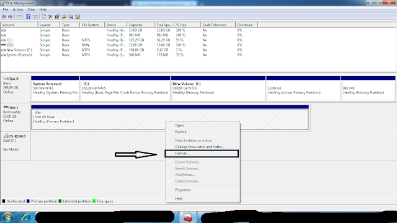Viewport: 397px width, 223px height.
Task: Select New Volume (E:) partition block
Action: tap(218, 89)
